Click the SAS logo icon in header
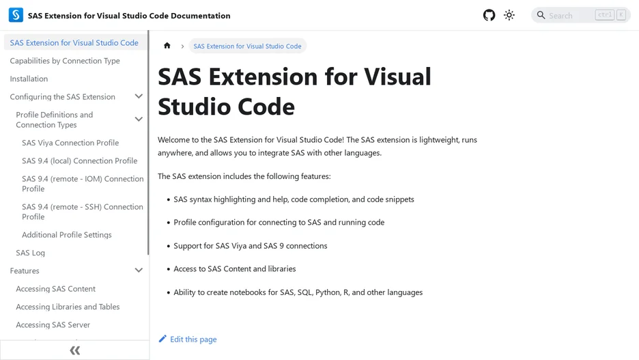 [16, 15]
